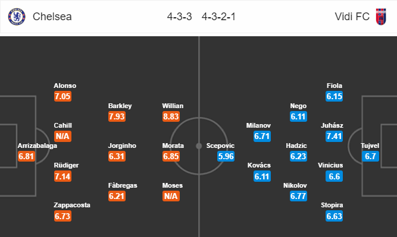
Task: Select Juhász's 7.41 rating badge
Action: click(335, 136)
